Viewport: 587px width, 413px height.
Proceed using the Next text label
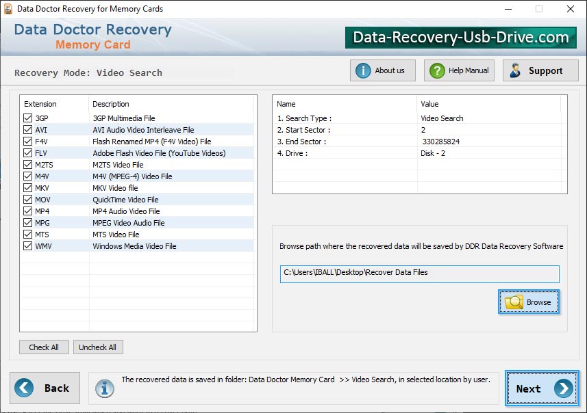528,388
